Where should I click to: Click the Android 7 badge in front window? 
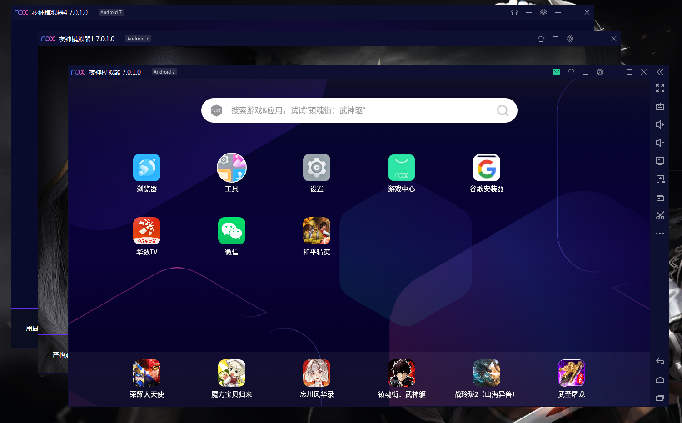[164, 72]
